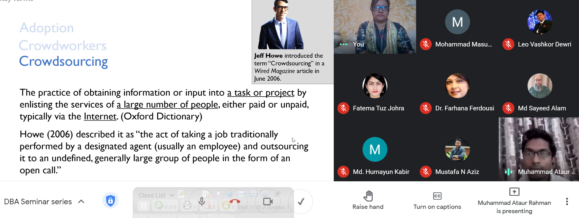
Task: Click Md. Humayun Kabir's muted mic icon
Action: [x=343, y=172]
